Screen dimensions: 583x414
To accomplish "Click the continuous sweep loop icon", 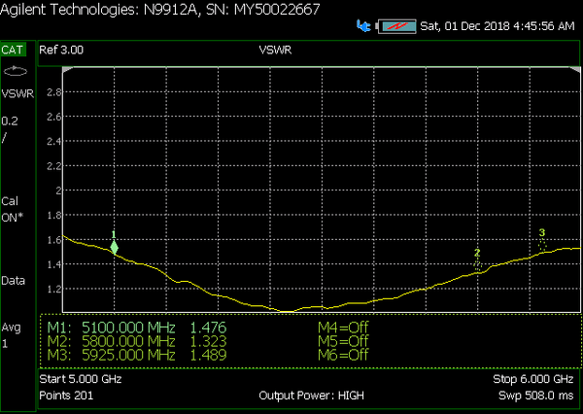I will click(x=15, y=71).
